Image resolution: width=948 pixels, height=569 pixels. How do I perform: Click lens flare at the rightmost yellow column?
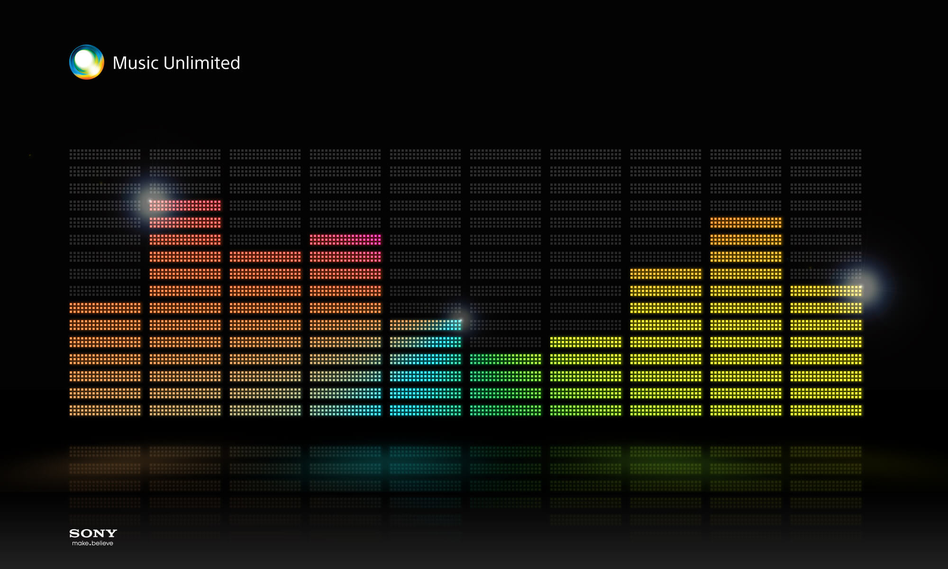(862, 288)
